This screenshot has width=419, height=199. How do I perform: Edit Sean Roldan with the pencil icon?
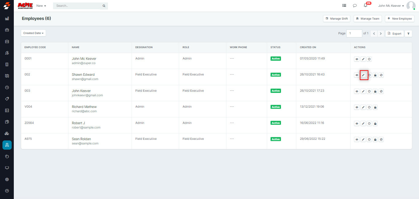coord(363,140)
